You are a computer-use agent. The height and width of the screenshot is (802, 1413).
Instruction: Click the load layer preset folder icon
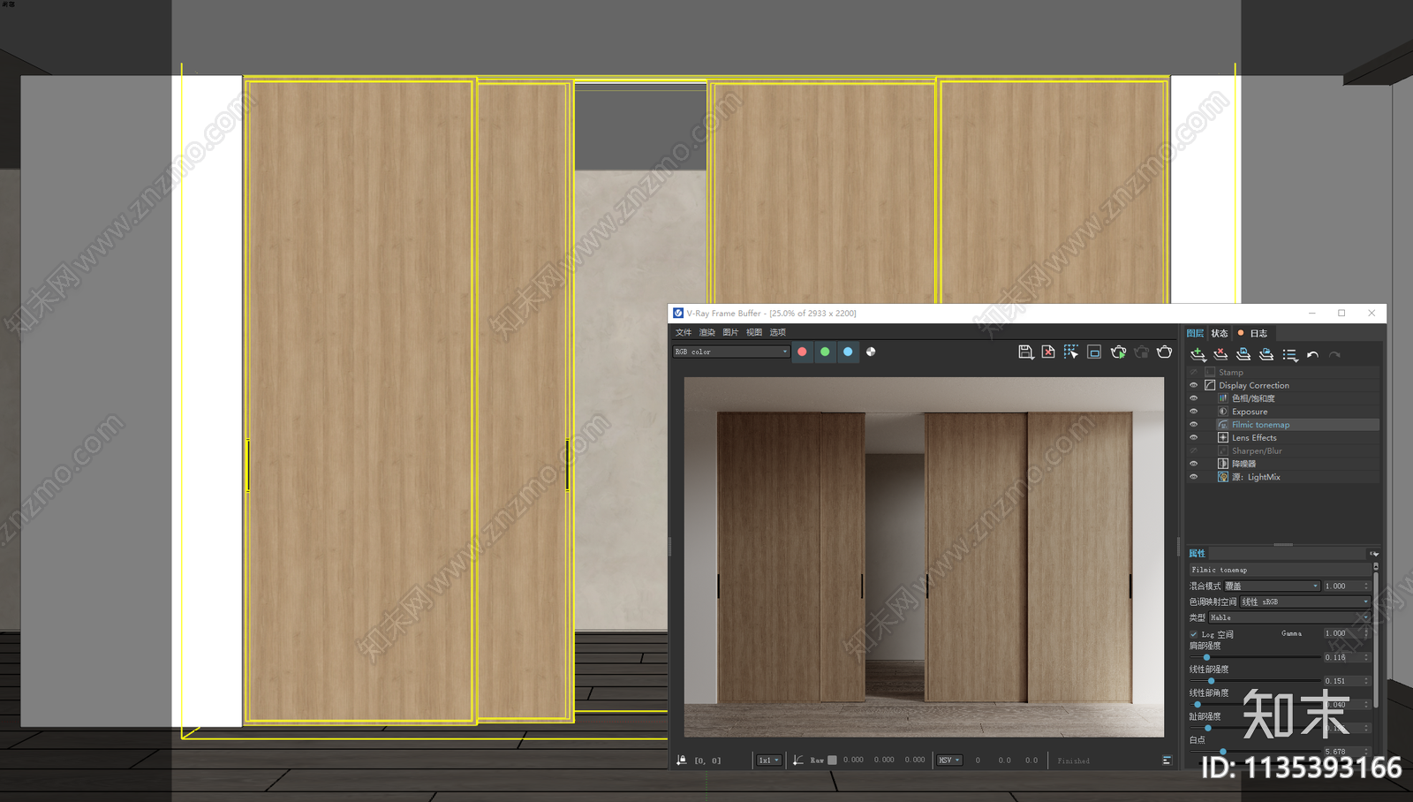click(x=1266, y=354)
